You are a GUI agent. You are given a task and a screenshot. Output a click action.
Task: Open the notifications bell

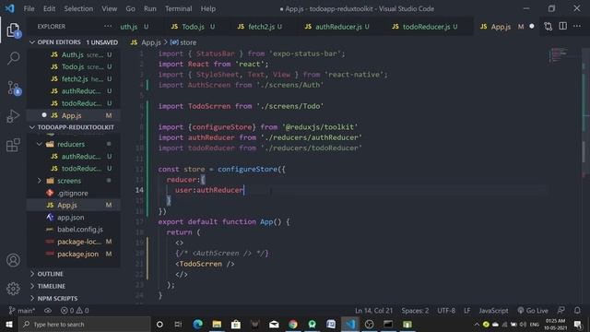[x=577, y=311]
